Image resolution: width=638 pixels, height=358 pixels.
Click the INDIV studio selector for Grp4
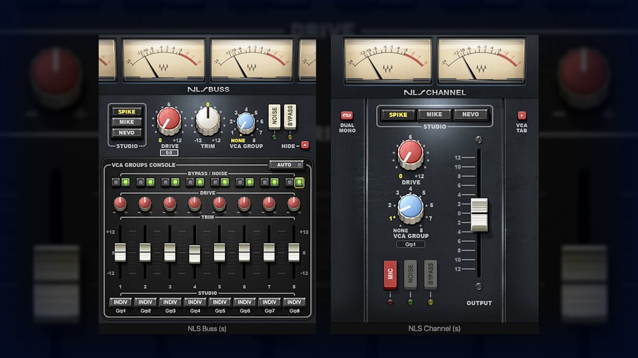[x=195, y=302]
